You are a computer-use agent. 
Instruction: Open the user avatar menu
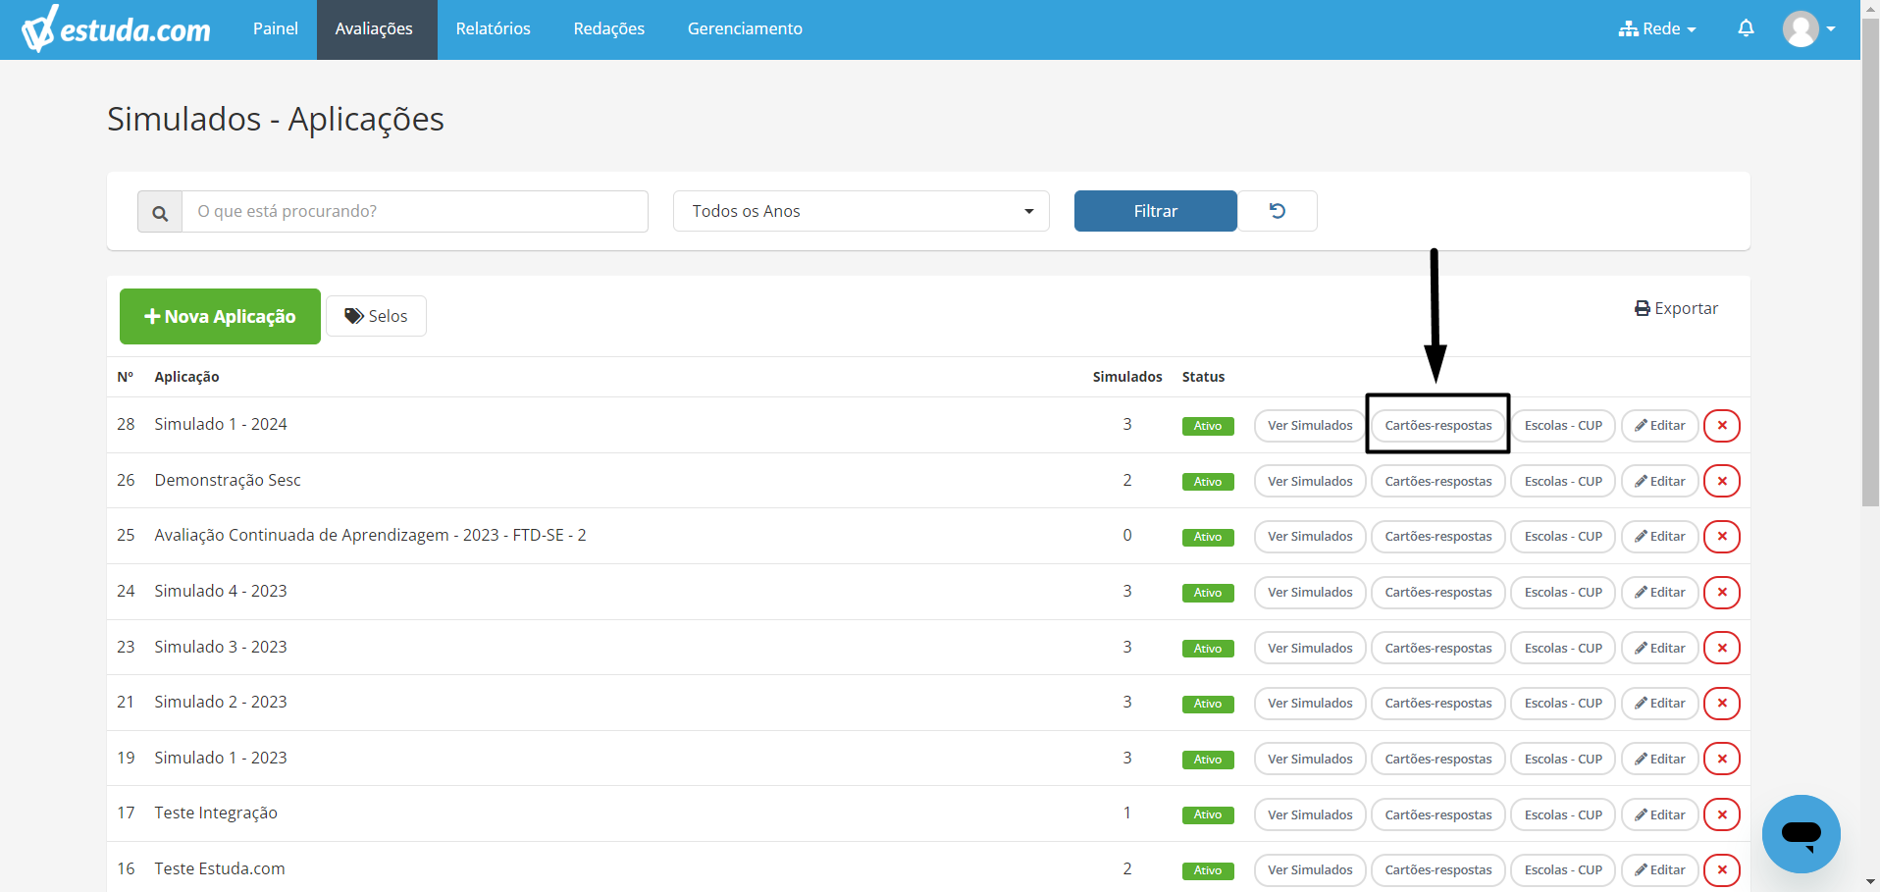(1808, 29)
